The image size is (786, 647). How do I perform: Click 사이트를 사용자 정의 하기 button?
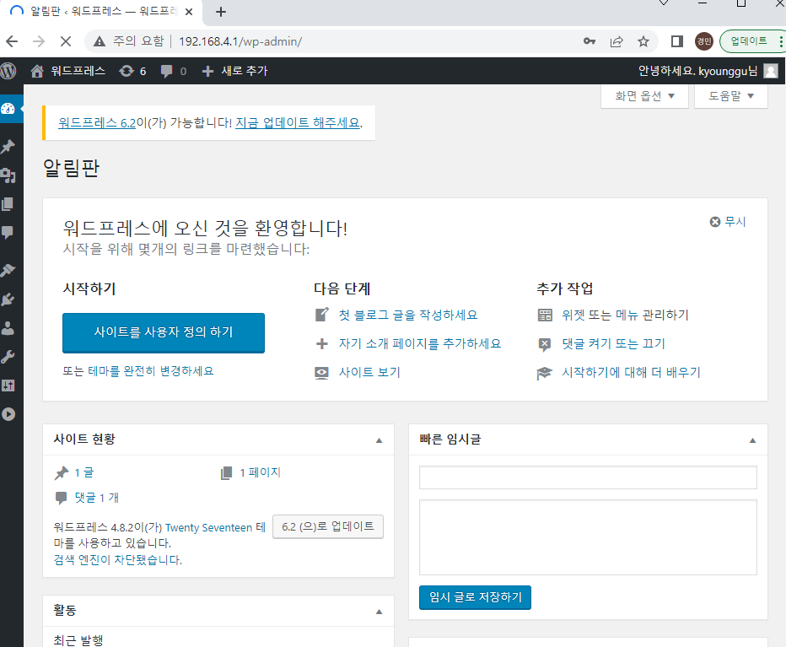(x=164, y=333)
